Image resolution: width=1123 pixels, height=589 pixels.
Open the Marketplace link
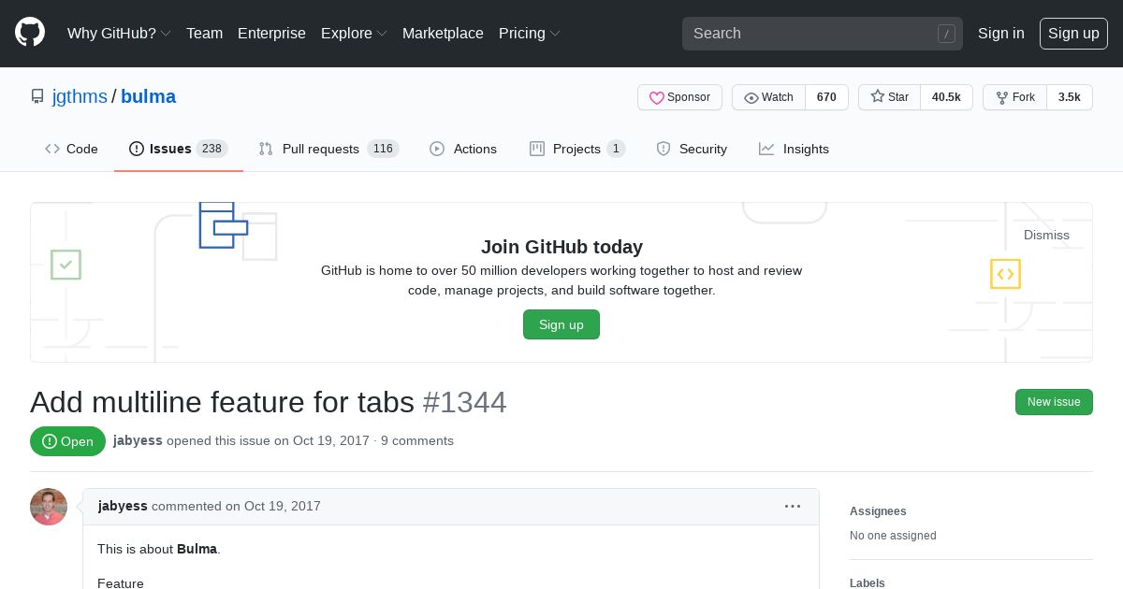pos(443,33)
